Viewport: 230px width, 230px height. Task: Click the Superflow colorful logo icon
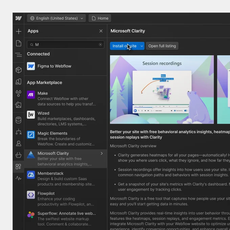click(31, 215)
